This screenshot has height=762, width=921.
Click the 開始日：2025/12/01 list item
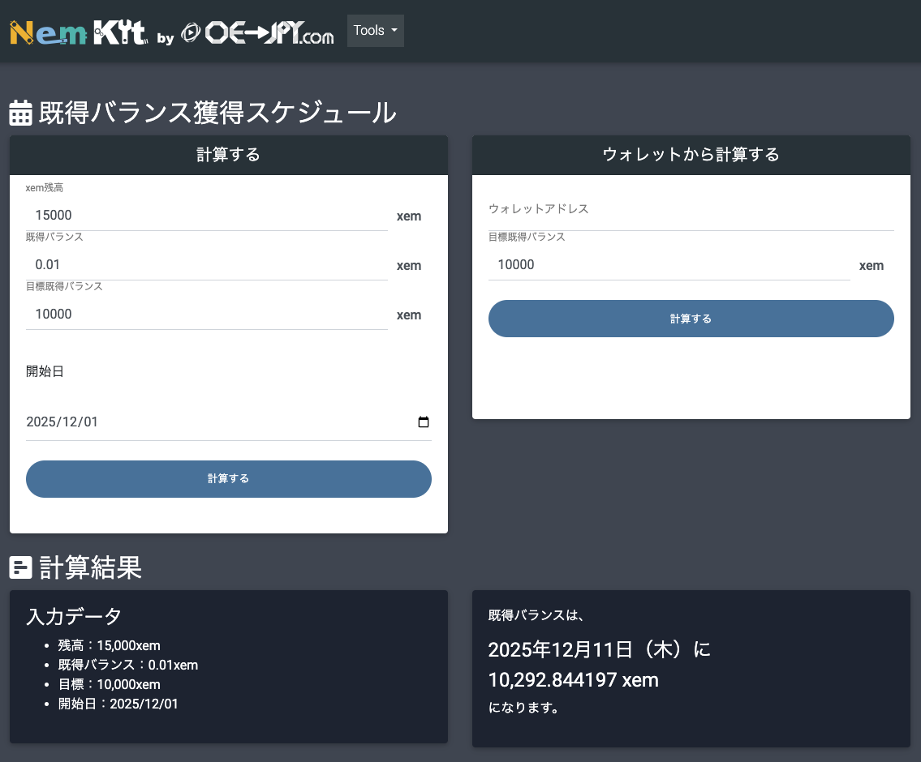(x=118, y=704)
